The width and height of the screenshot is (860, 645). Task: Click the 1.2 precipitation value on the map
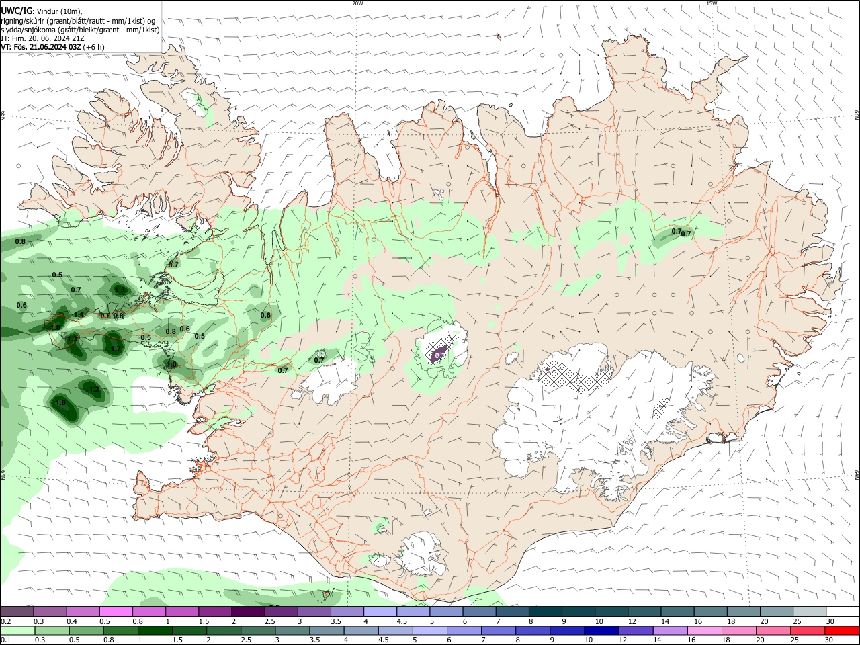94,389
